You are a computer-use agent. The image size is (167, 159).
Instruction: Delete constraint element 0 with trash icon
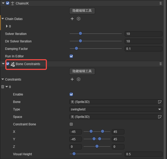(3, 87)
